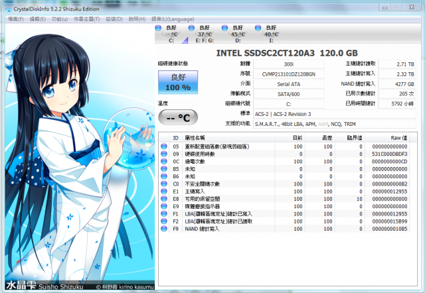Click host writes value 2.32 TB
The image size is (425, 293).
[x=397, y=74]
